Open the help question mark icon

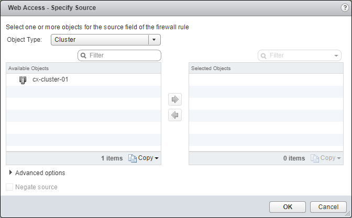click(x=344, y=8)
